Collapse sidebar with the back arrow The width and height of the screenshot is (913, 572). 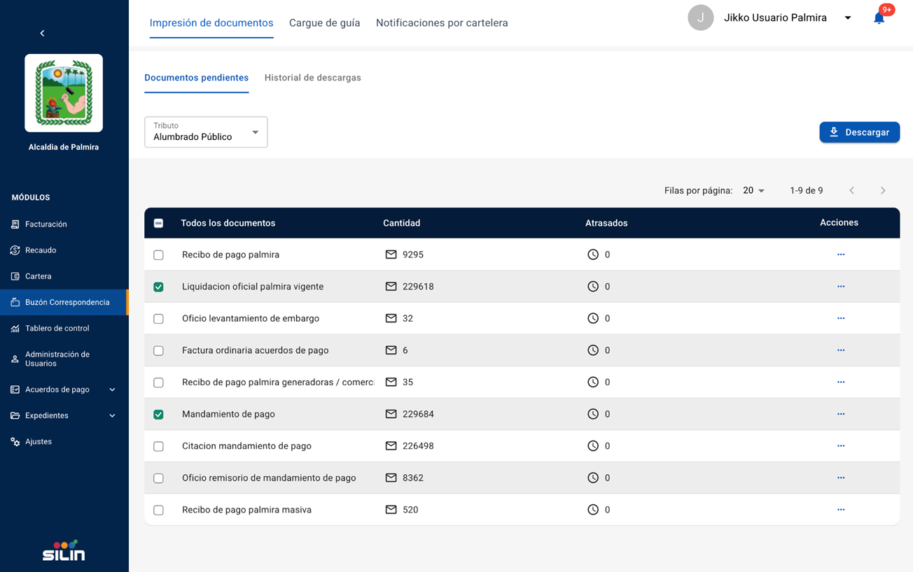[x=42, y=33]
